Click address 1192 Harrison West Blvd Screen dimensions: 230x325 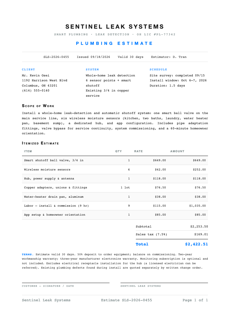click(45, 80)
